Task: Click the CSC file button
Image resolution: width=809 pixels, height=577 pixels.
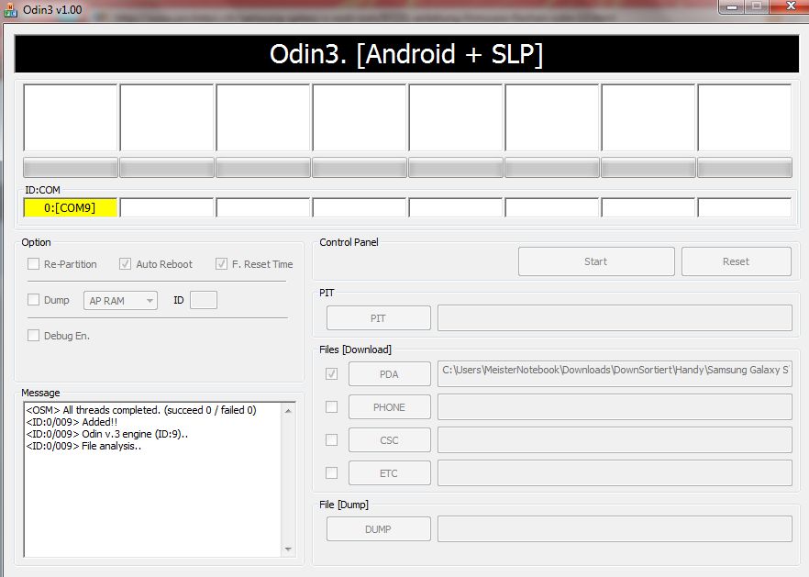Action: point(390,440)
